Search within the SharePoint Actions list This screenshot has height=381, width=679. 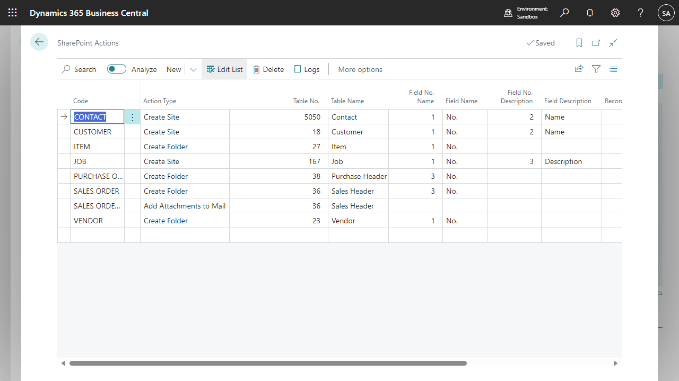(x=79, y=69)
